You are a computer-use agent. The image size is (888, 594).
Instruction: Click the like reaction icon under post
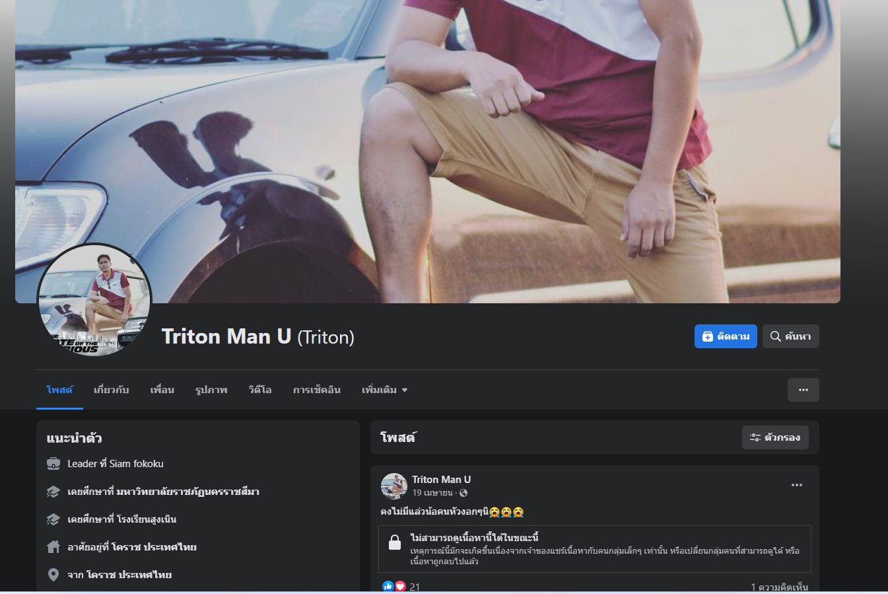click(x=388, y=586)
